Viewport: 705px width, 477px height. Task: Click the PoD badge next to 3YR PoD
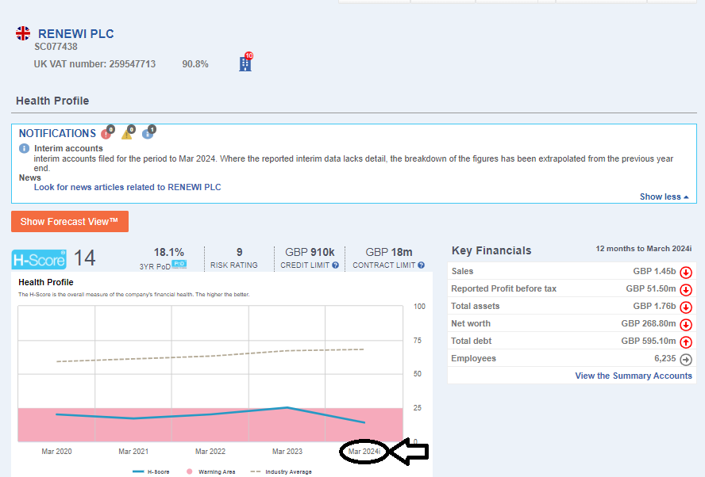179,265
